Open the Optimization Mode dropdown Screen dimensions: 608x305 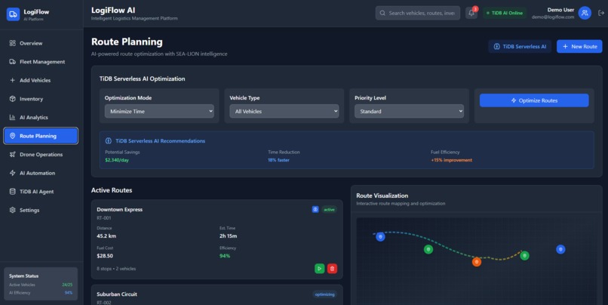[x=159, y=111]
